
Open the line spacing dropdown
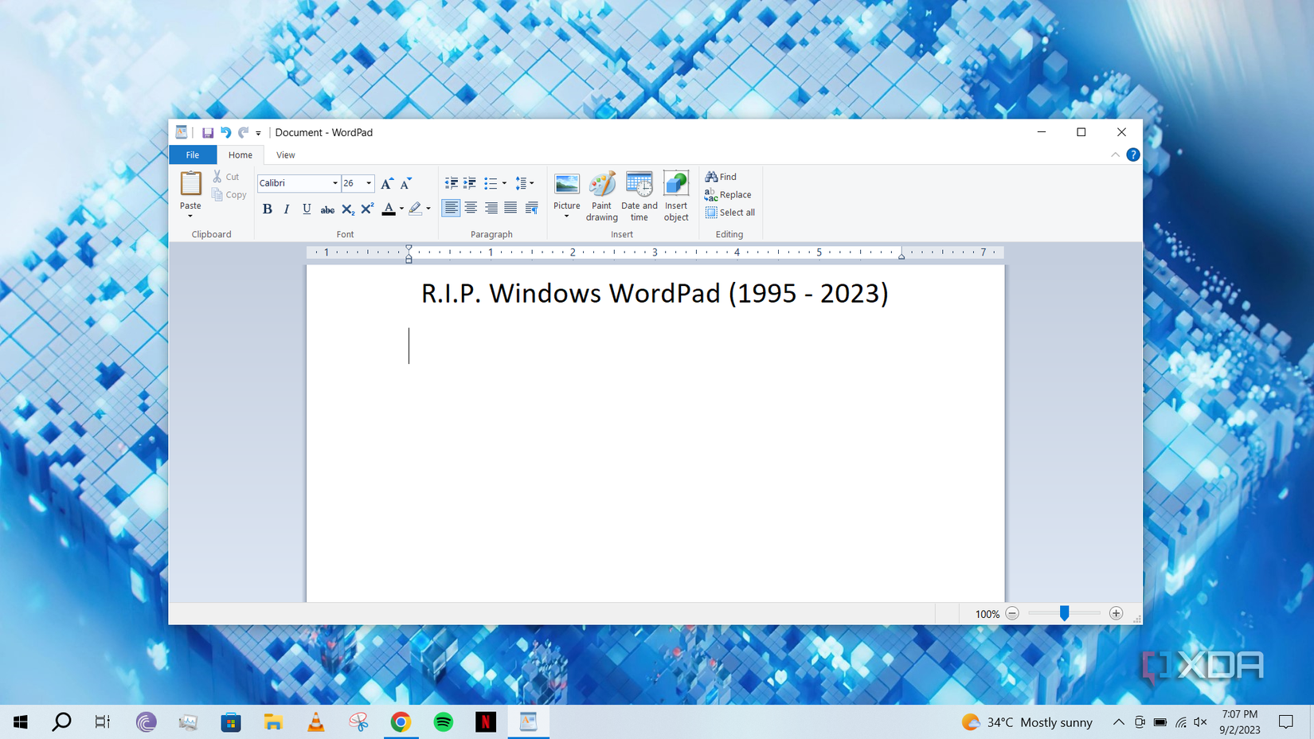pos(530,183)
